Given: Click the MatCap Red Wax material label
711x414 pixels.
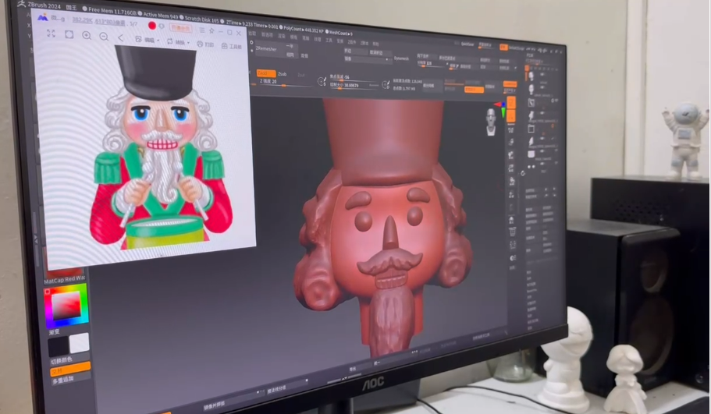Looking at the screenshot, I should 65,279.
